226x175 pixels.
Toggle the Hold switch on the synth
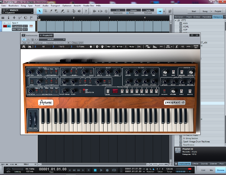tap(181, 91)
